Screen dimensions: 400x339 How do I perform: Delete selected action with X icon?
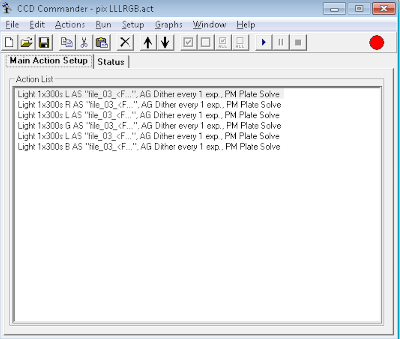pos(125,42)
